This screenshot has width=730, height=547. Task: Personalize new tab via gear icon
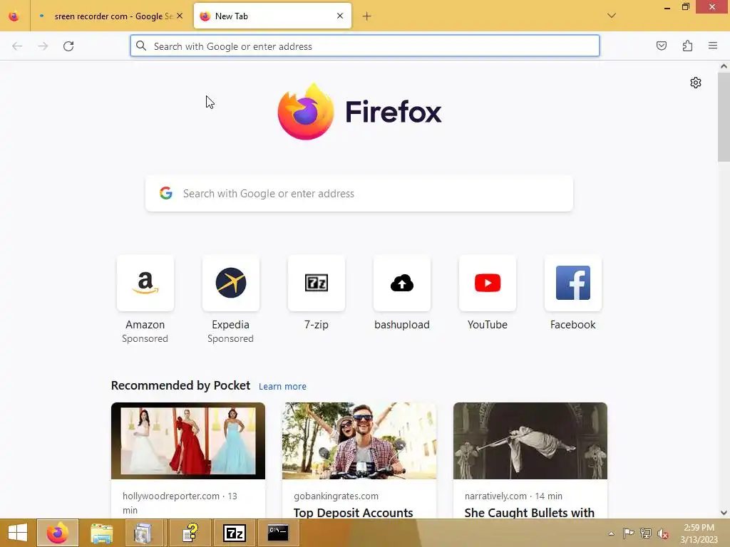point(696,83)
